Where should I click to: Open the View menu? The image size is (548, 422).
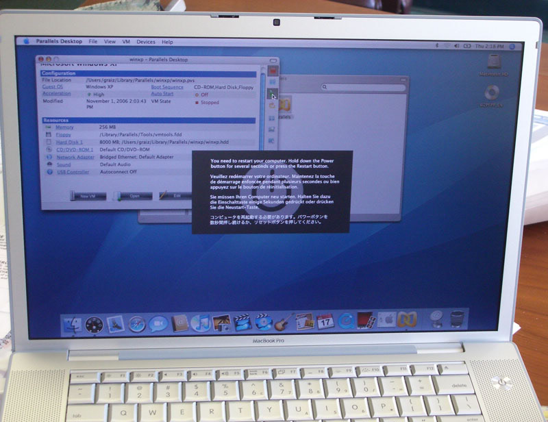110,42
